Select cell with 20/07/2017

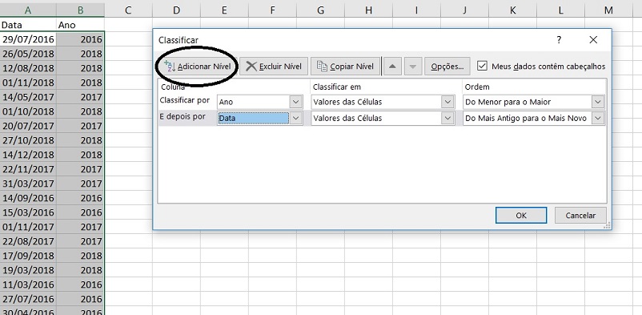pyautogui.click(x=28, y=126)
